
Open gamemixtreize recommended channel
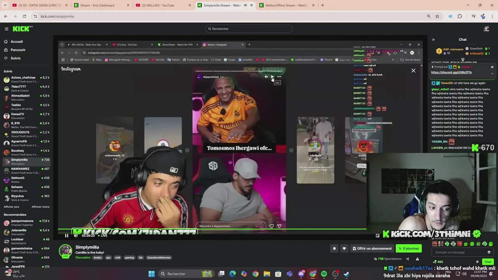point(26,250)
